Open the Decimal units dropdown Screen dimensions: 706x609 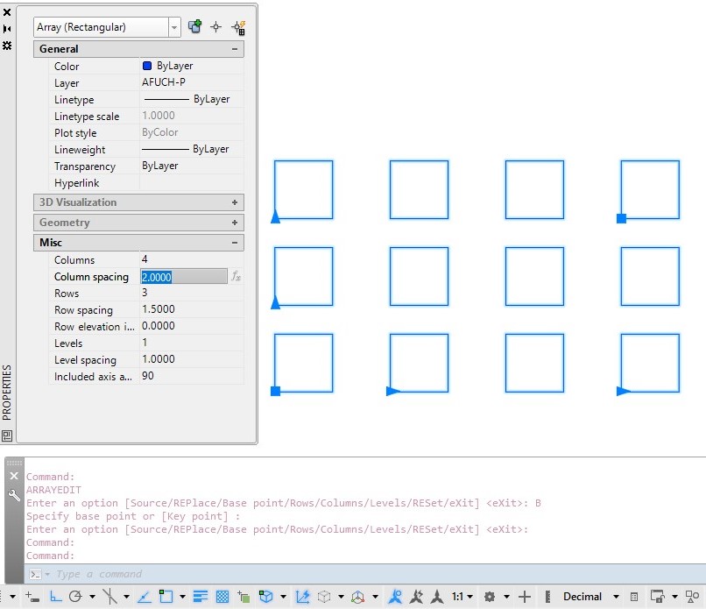click(x=585, y=596)
